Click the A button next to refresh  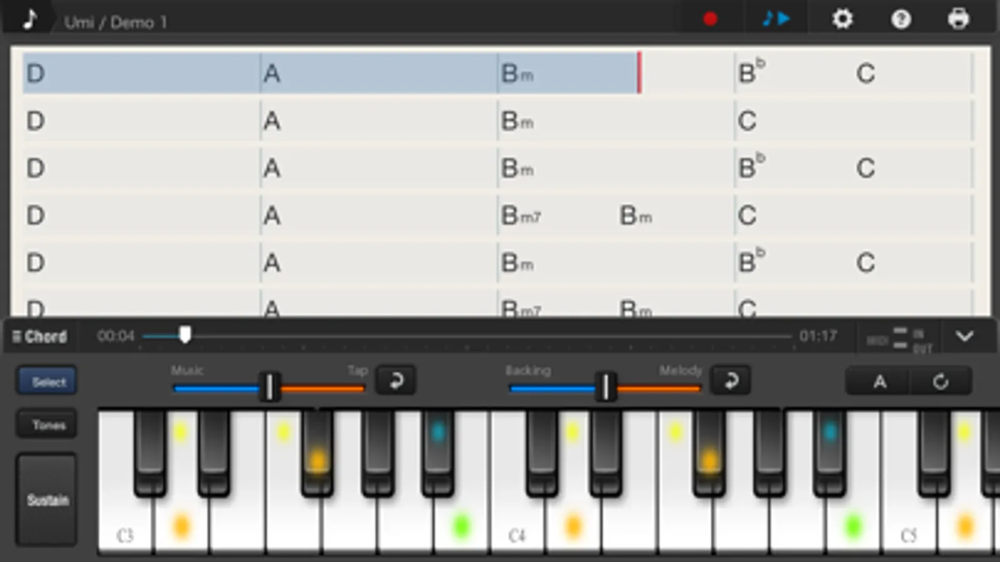click(x=879, y=381)
